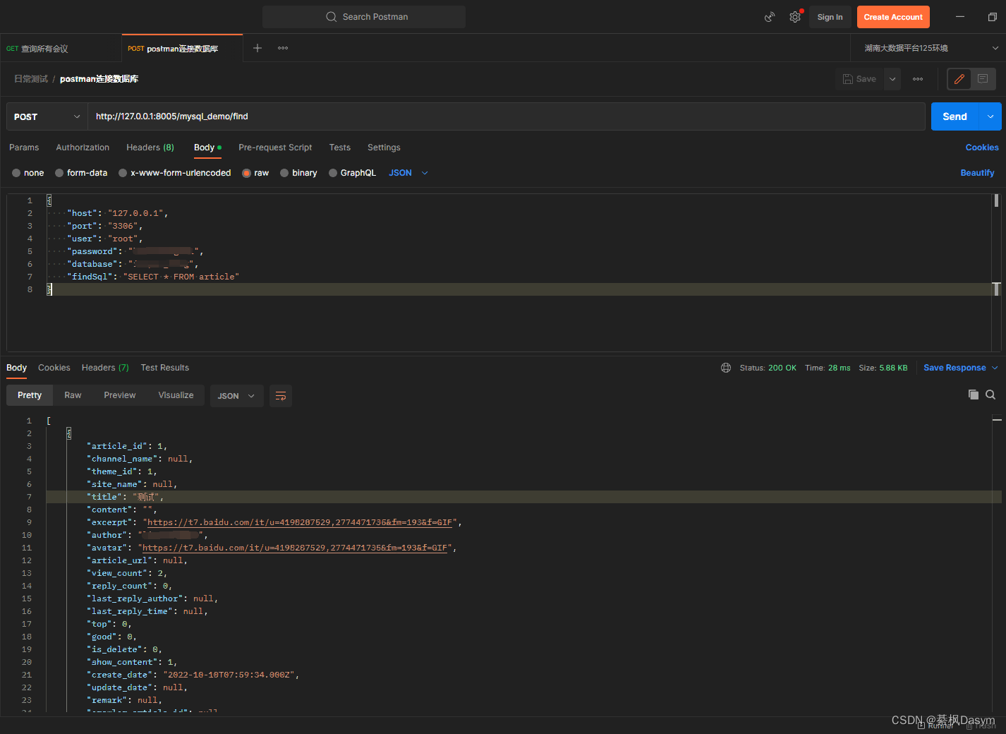Switch to the GET 查询所有会议 request tab
This screenshot has width=1006, height=734.
pos(61,48)
